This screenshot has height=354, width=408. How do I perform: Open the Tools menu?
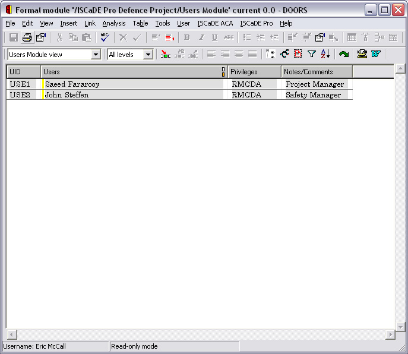tap(163, 23)
